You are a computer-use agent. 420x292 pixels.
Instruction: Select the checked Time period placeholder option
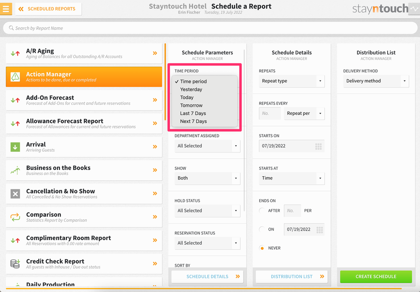click(x=194, y=81)
